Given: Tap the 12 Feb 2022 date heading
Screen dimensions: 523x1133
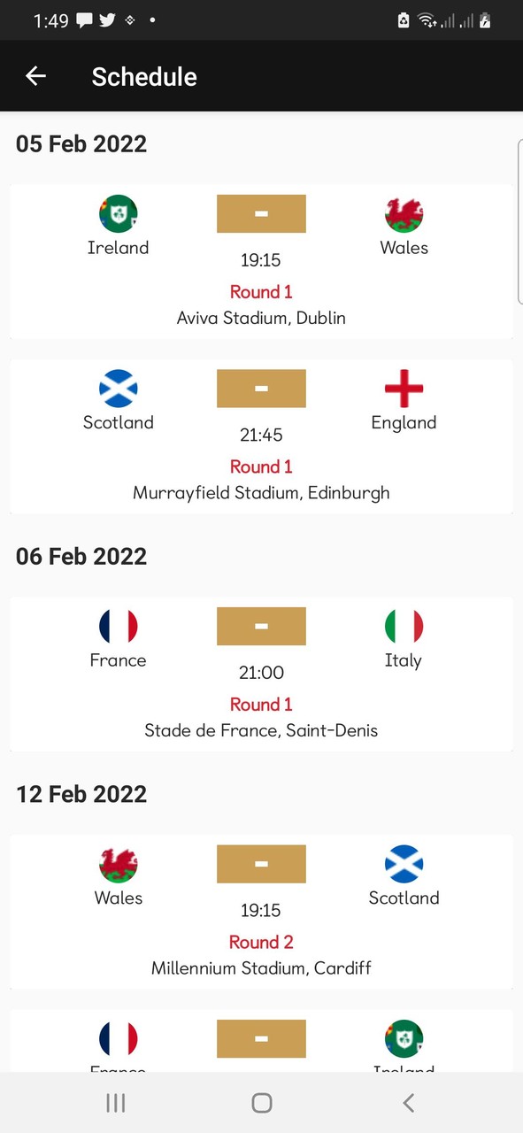Looking at the screenshot, I should point(81,794).
